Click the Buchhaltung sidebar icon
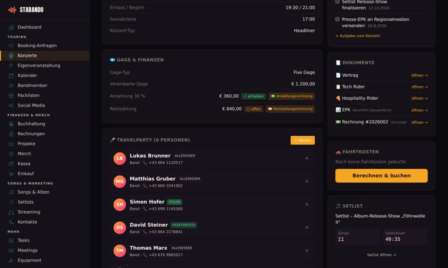Image resolution: width=448 pixels, height=268 pixels. pyautogui.click(x=11, y=124)
